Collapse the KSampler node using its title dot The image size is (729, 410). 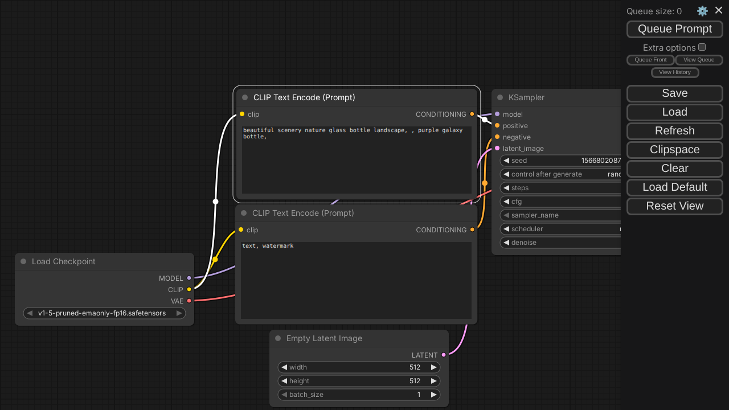pos(500,97)
